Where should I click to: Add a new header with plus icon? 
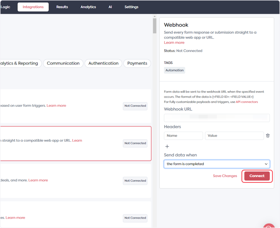point(167,146)
